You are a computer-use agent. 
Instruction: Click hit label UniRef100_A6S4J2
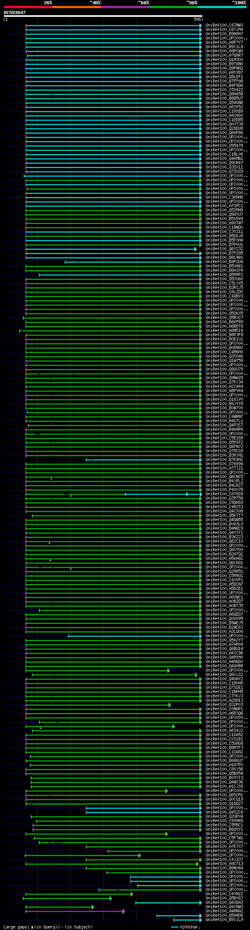pos(224,731)
